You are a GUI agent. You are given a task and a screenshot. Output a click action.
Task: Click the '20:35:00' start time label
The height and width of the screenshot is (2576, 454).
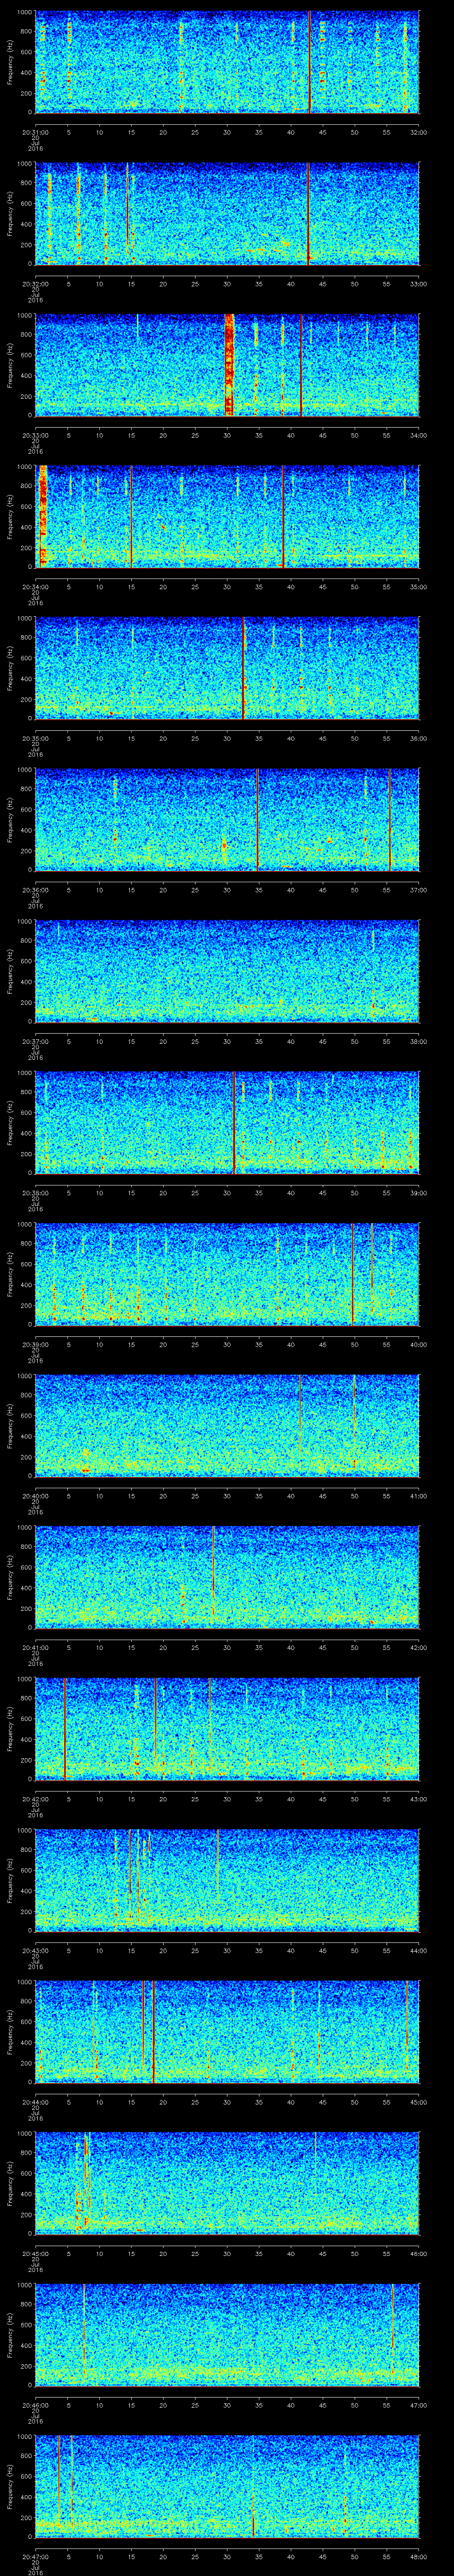point(35,738)
